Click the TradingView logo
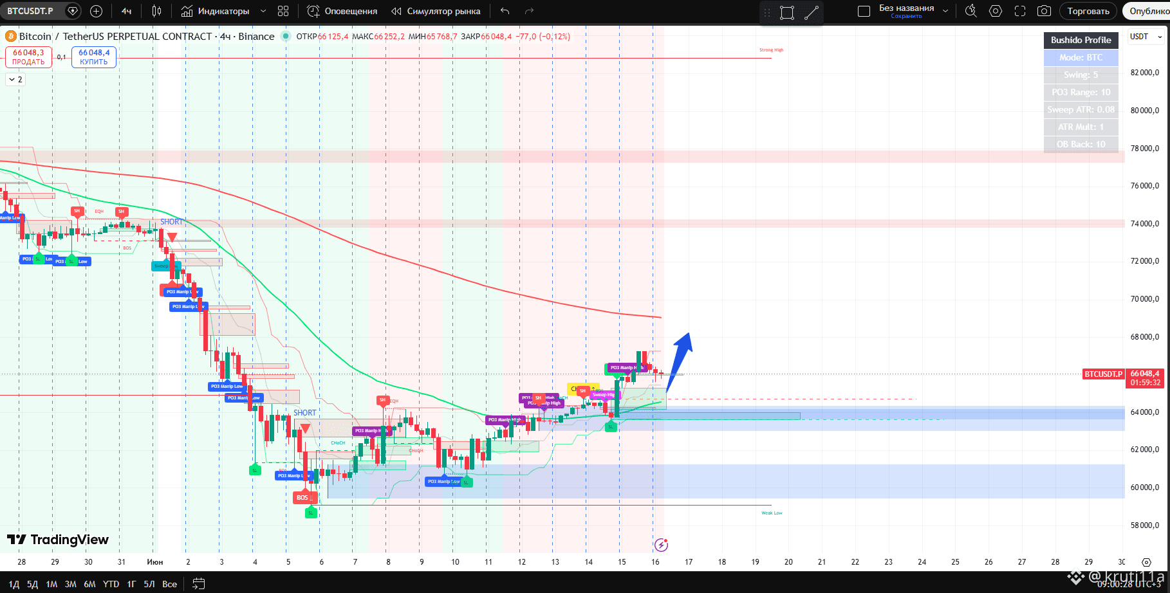The width and height of the screenshot is (1170, 593). pos(58,540)
